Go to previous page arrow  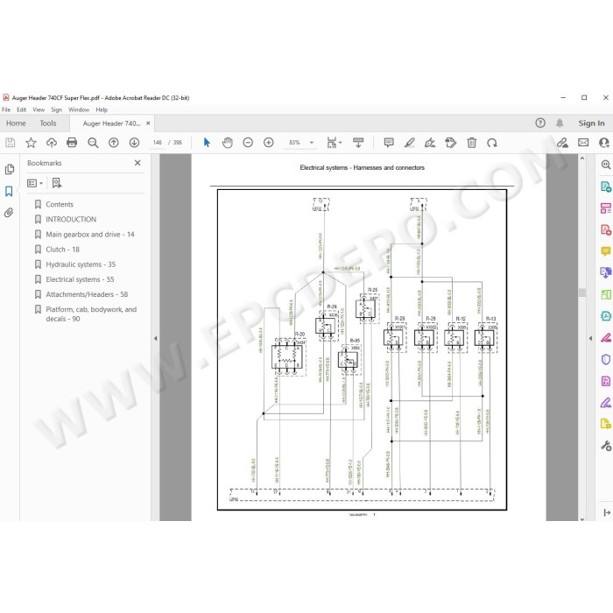click(114, 143)
